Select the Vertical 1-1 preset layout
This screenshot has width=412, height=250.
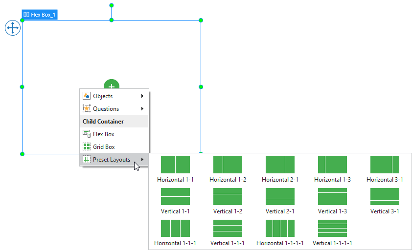(175, 197)
